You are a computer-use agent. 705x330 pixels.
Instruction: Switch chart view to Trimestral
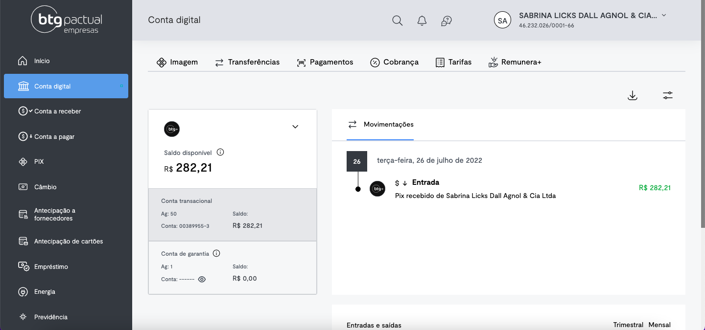628,325
